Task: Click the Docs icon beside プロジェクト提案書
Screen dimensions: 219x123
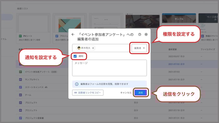Action: (20, 118)
